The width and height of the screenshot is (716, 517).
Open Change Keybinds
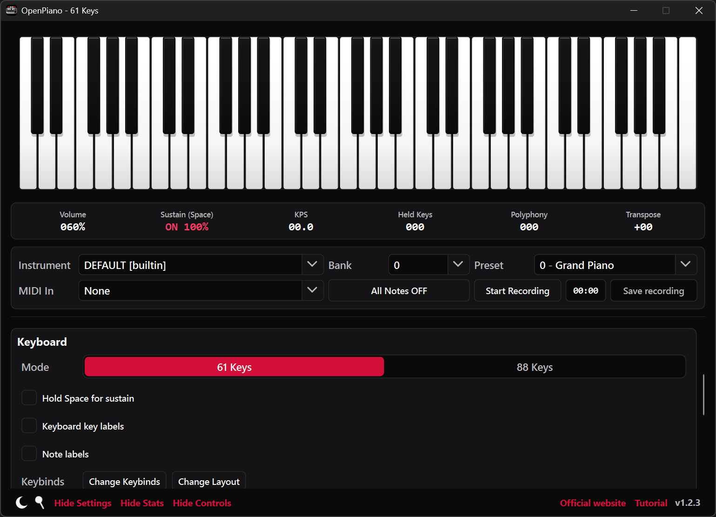pyautogui.click(x=124, y=481)
